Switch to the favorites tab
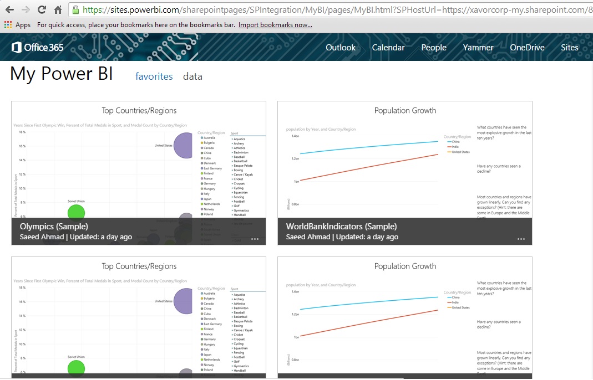 [154, 76]
